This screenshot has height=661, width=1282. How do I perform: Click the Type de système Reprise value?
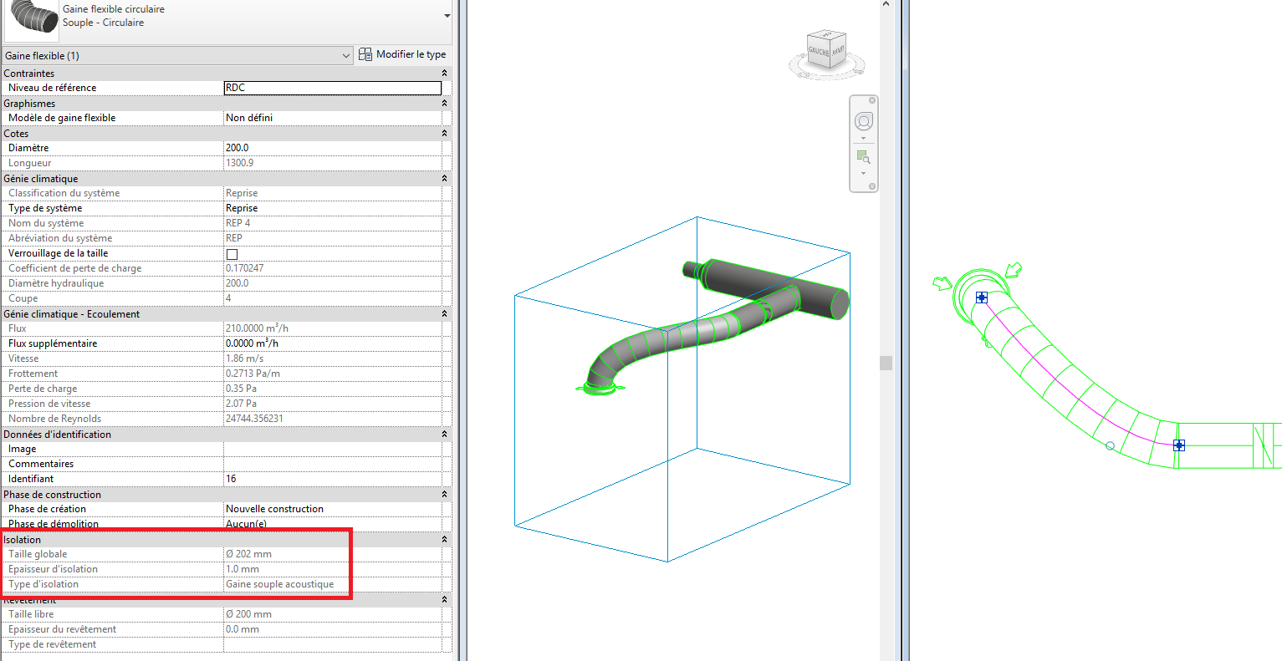tap(332, 208)
